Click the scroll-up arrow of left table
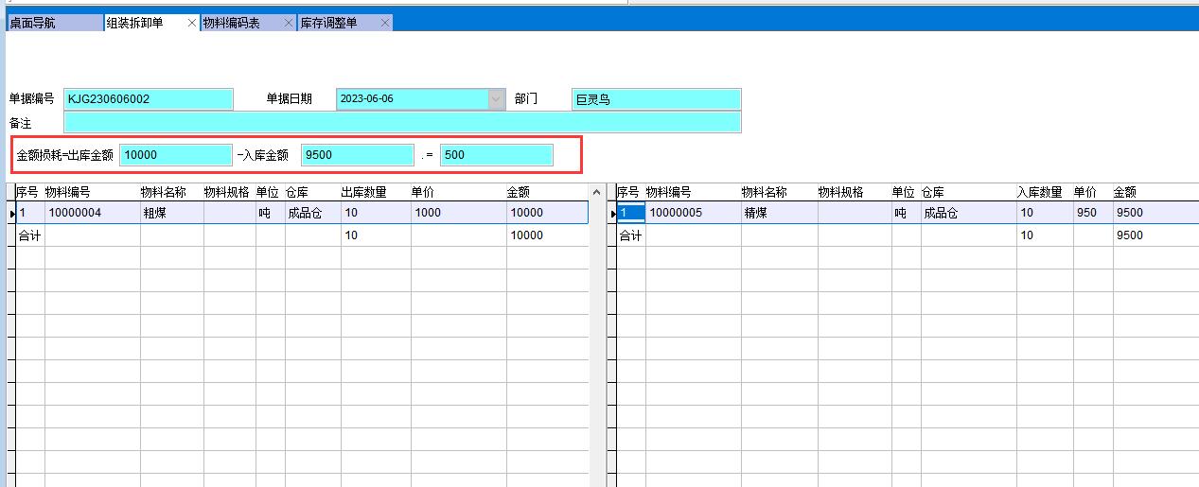The image size is (1199, 487). point(596,193)
